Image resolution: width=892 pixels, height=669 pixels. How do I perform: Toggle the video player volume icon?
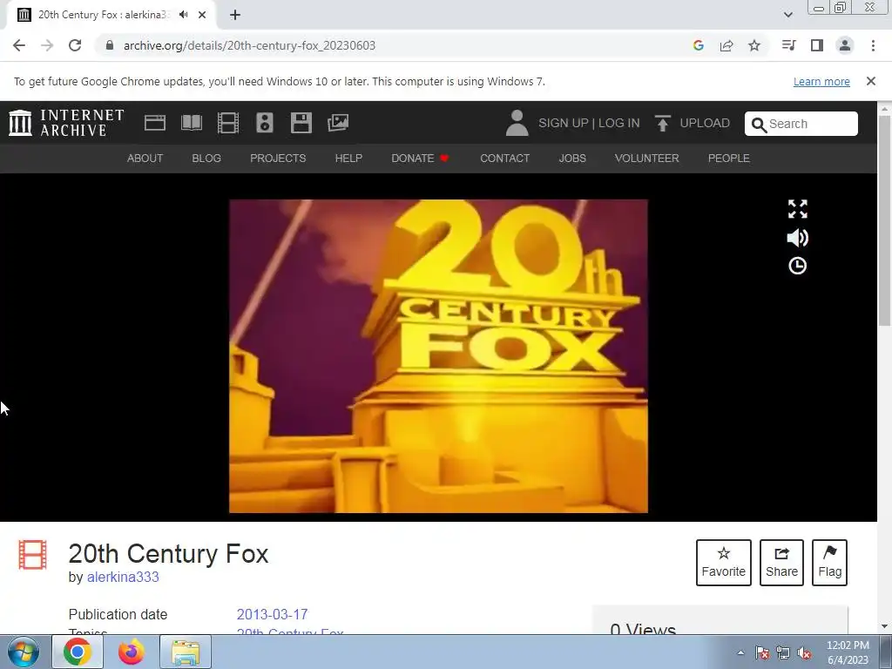[798, 238]
